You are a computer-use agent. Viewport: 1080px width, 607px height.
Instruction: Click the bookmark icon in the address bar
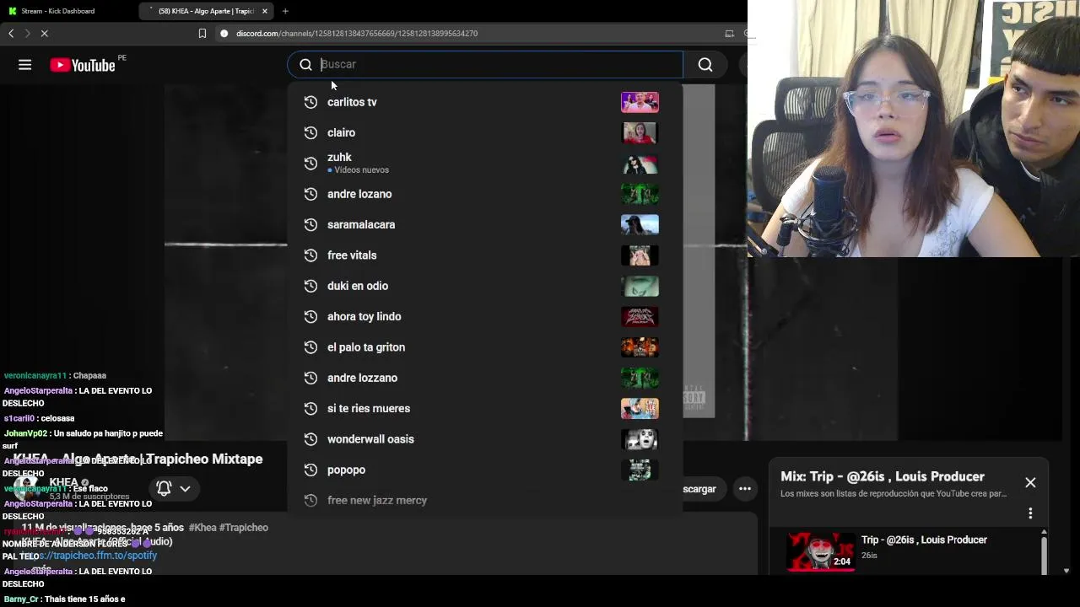[x=202, y=33]
